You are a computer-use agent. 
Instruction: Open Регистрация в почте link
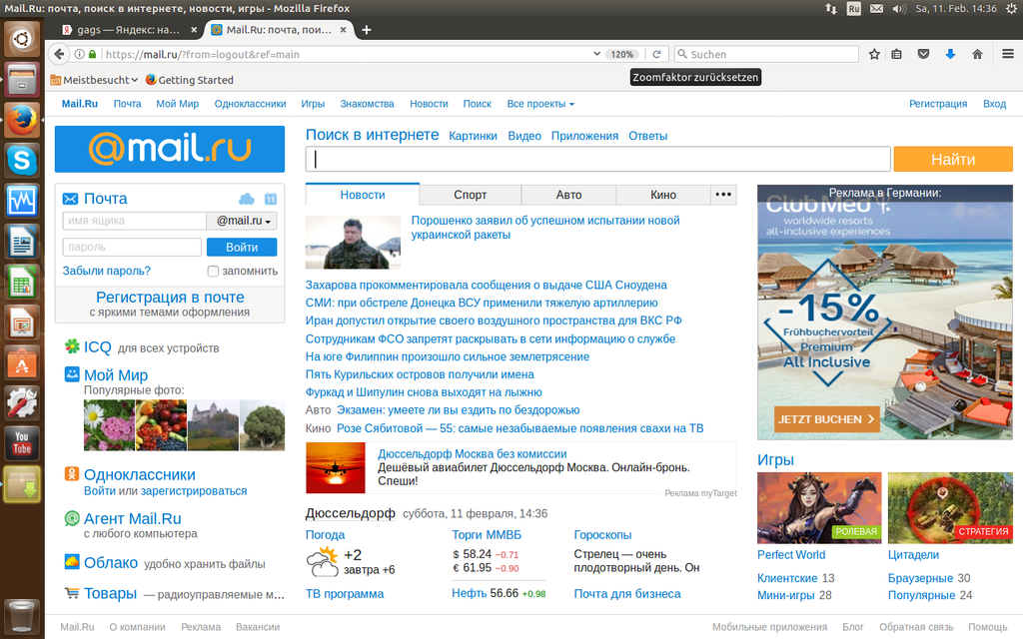170,298
